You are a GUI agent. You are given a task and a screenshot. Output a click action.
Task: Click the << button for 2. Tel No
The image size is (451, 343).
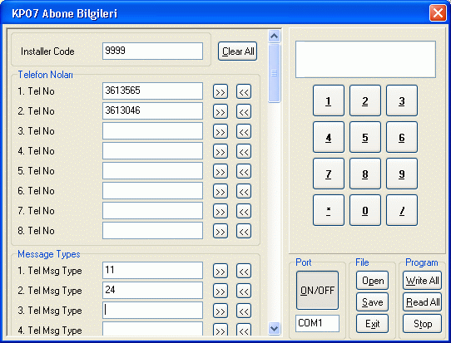point(244,111)
